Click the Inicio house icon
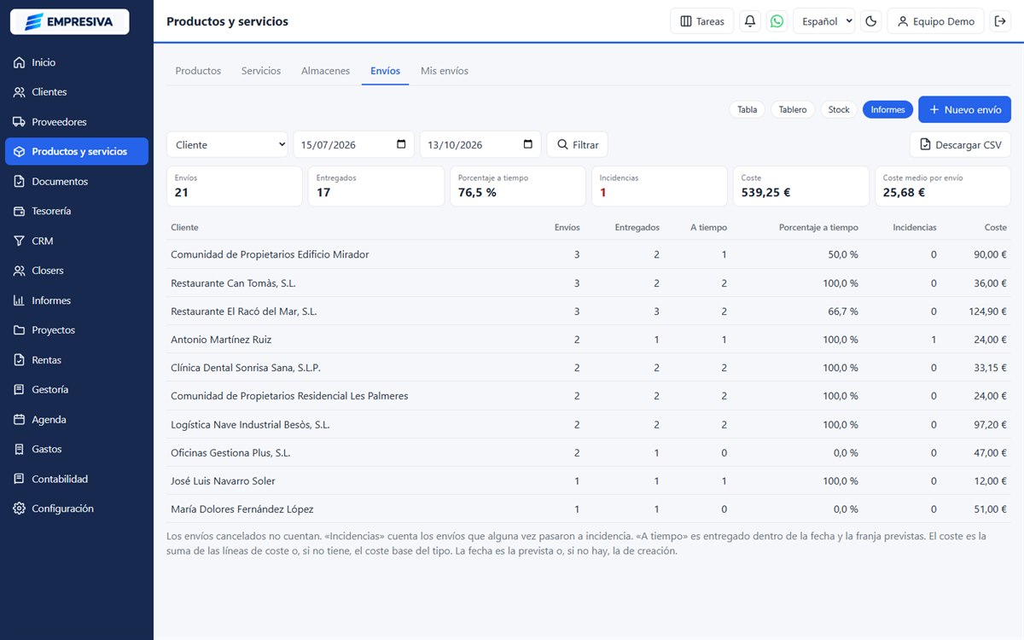This screenshot has width=1024, height=640. (20, 62)
